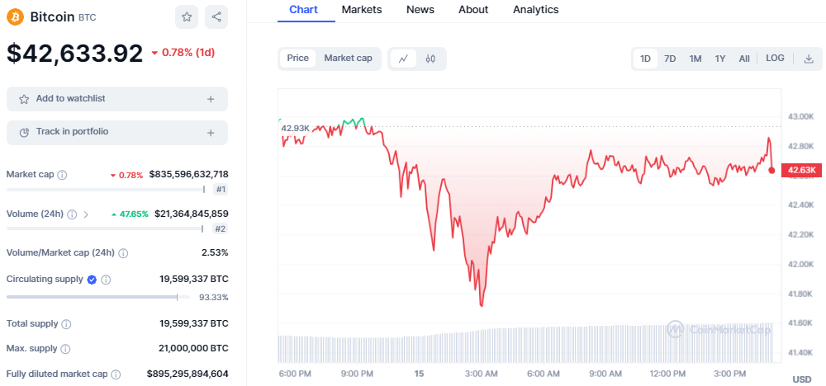Switch to the Analytics tab

535,10
